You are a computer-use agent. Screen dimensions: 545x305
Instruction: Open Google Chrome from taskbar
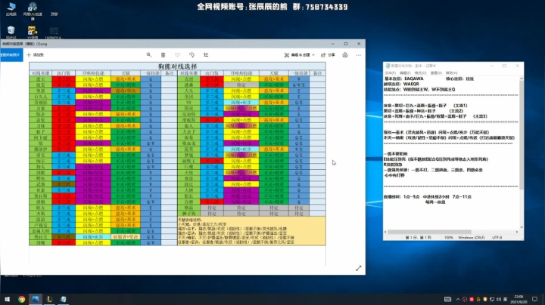pyautogui.click(x=21, y=299)
